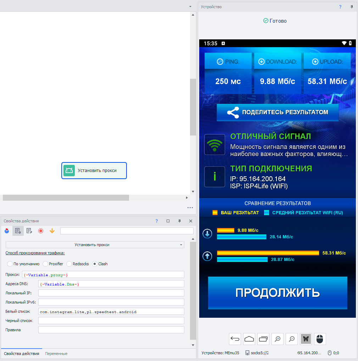Click ПРОДОЛЖИТЬ button on device
Viewport: 358px width, 361px height.
(278, 293)
